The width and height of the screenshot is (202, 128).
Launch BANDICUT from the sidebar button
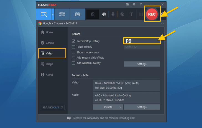coord(53,107)
